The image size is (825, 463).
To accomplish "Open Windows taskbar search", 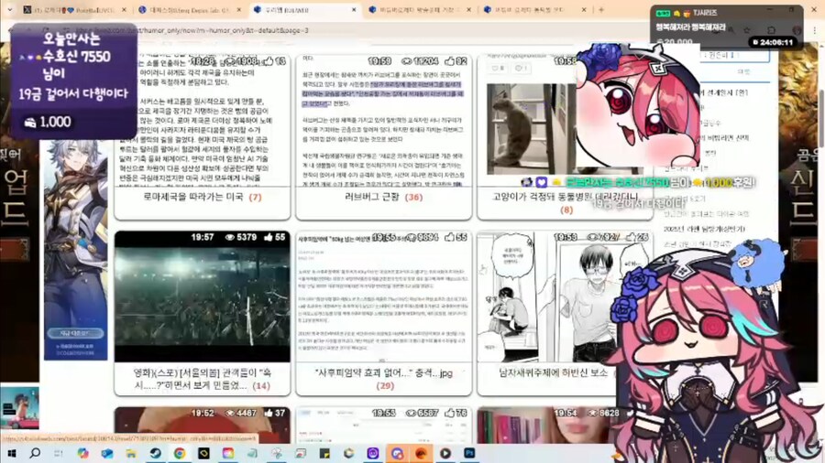I will (35, 453).
